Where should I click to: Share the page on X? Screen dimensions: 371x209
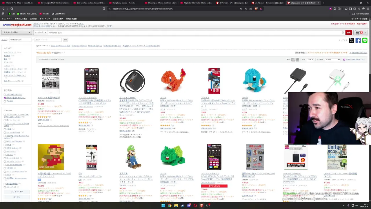coord(351,40)
